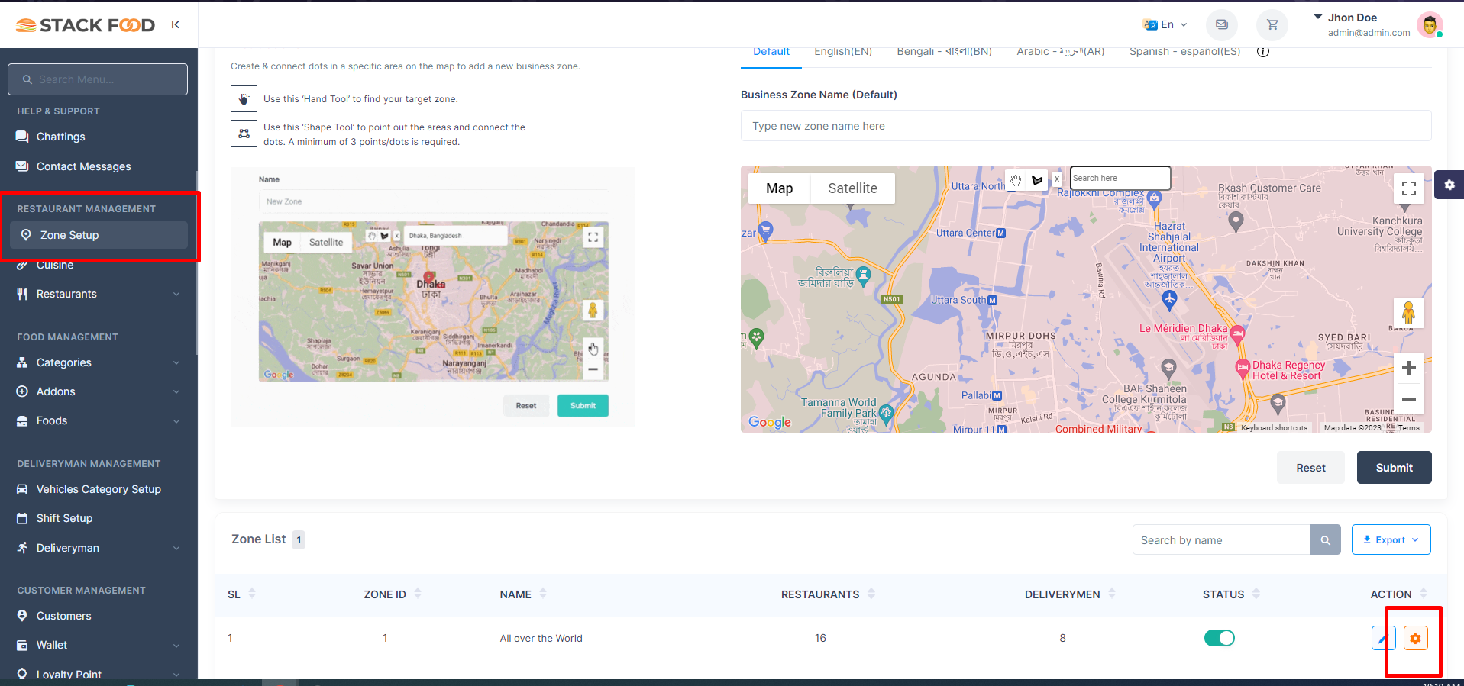Click the Terms link on the map
The height and width of the screenshot is (686, 1464).
coord(1409,428)
